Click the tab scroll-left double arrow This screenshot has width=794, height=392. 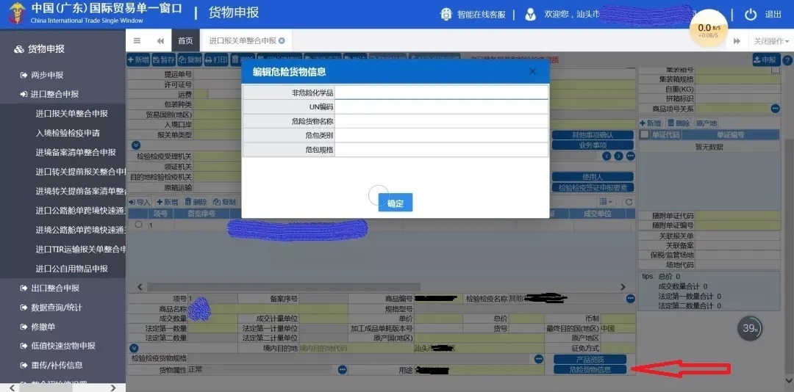click(160, 41)
